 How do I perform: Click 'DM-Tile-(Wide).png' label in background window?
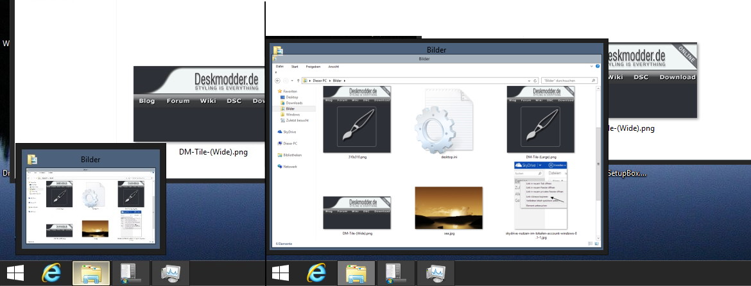pos(213,152)
